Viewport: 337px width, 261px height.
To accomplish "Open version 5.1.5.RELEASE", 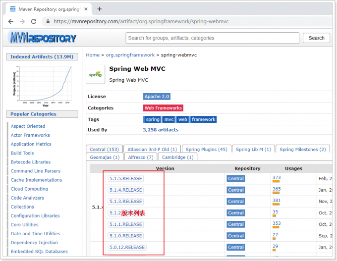I will 125,178.
